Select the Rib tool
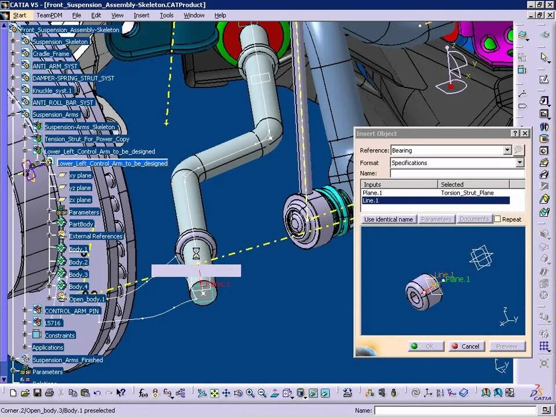The width and height of the screenshot is (556, 417). point(544,163)
